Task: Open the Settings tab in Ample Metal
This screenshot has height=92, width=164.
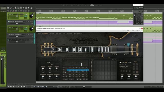Action: tap(69, 33)
